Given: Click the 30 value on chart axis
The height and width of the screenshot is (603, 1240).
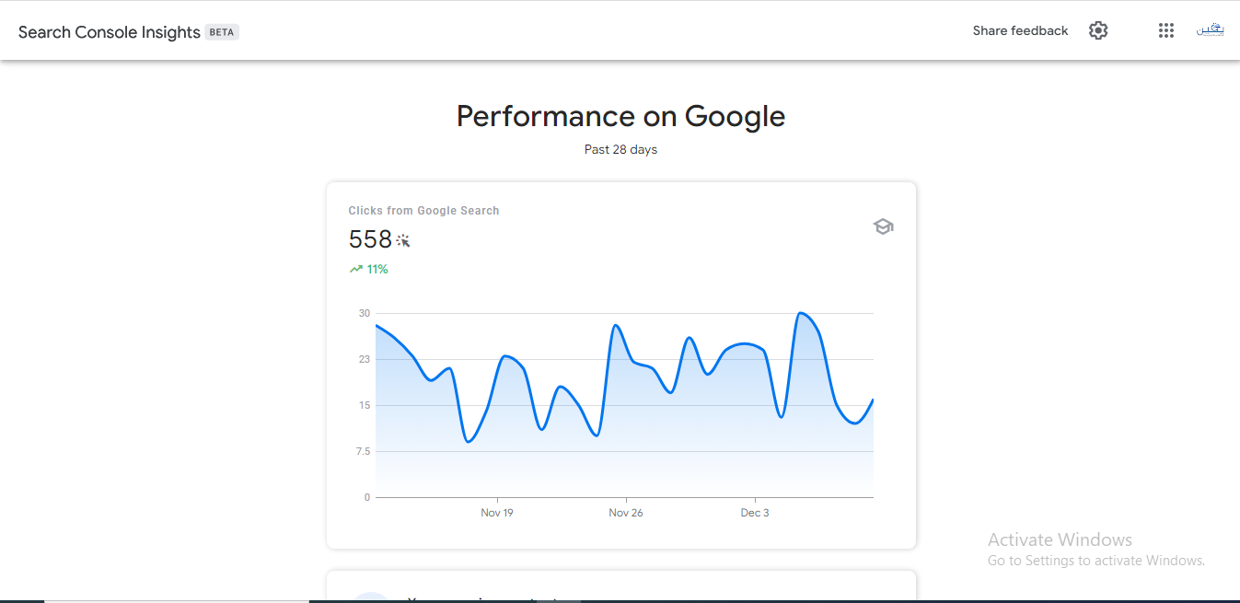Looking at the screenshot, I should tap(365, 313).
